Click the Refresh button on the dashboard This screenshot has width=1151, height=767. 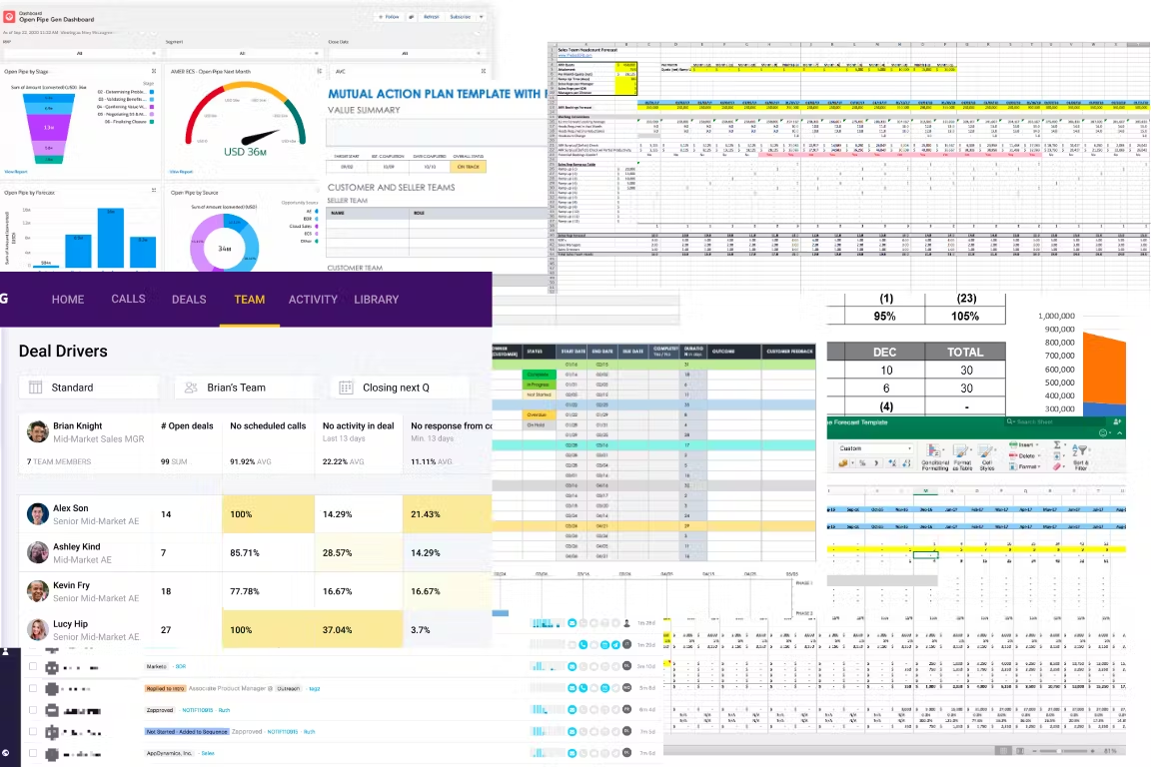point(431,17)
